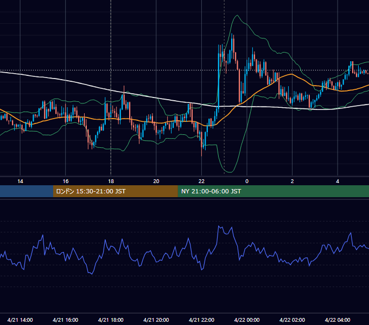This screenshot has width=369, height=325.
Task: Click the London 15:30-21:00 JST session bar
Action: point(115,191)
